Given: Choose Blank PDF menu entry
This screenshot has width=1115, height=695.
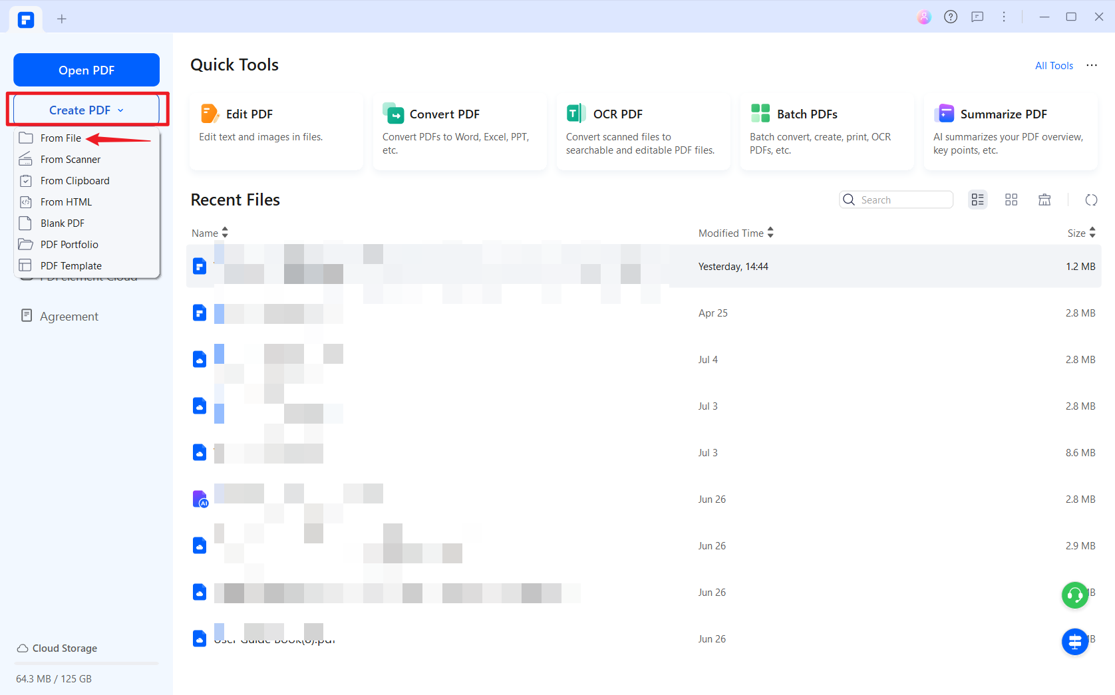Looking at the screenshot, I should (86, 223).
